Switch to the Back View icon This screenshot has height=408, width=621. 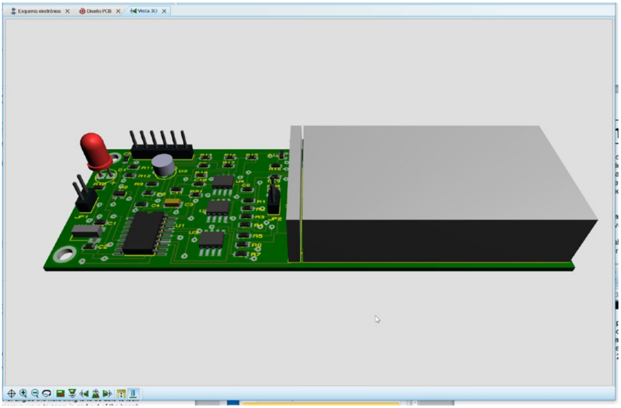pos(95,392)
